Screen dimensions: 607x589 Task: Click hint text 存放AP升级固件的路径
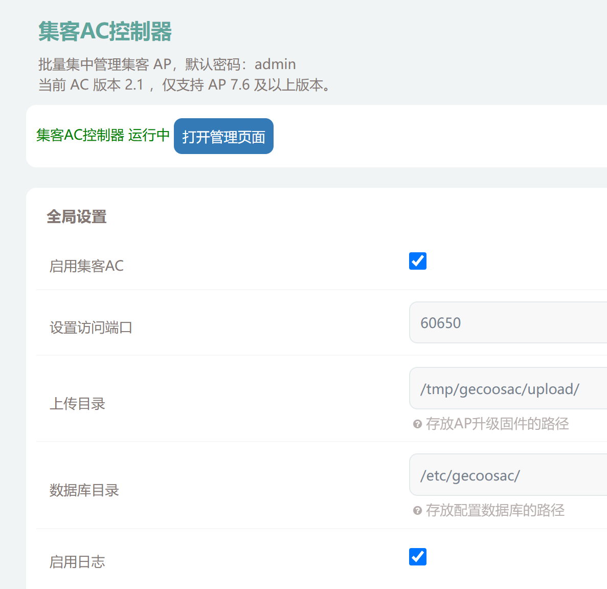click(498, 424)
